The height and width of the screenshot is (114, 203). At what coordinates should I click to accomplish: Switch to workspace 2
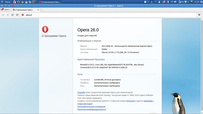(156, 2)
